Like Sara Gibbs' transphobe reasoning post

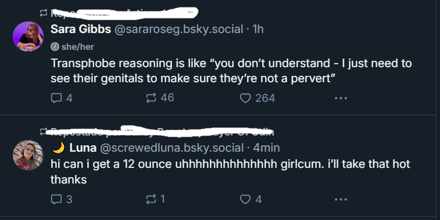(x=257, y=98)
